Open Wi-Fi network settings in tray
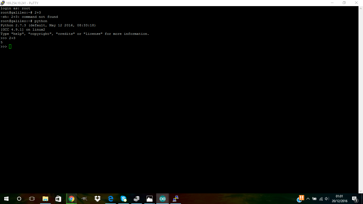Screen dimensions: 363x204 [321, 199]
